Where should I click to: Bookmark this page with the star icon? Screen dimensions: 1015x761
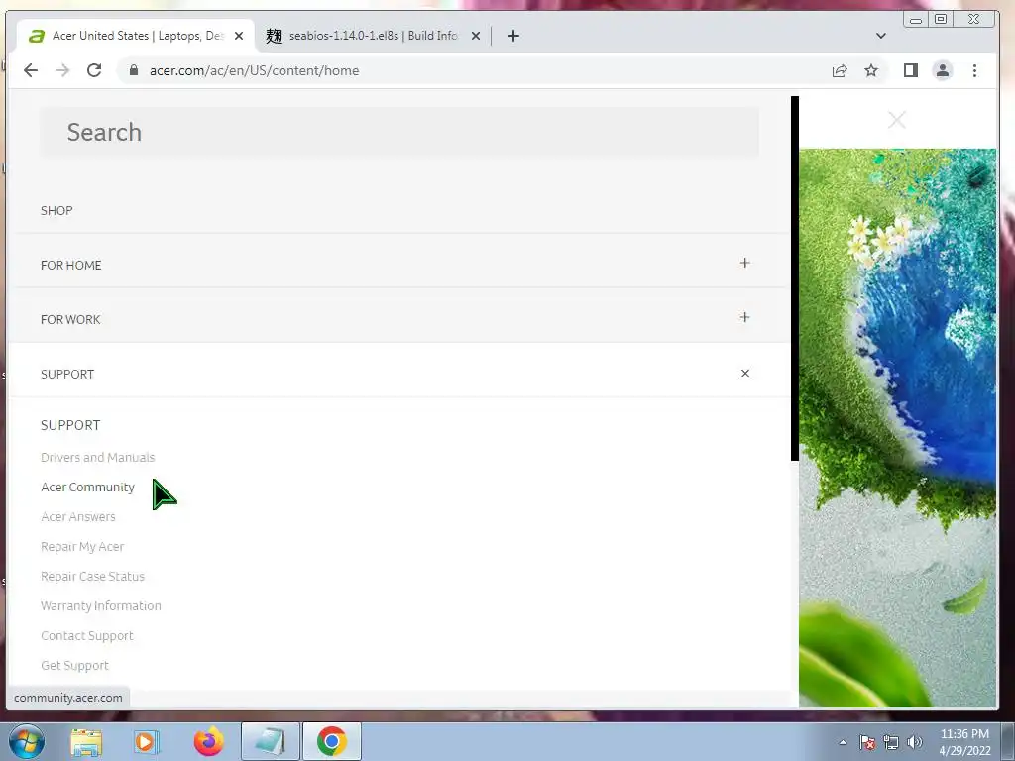click(x=871, y=70)
